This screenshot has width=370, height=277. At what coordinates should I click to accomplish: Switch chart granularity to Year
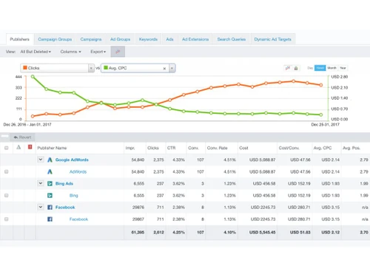343,68
